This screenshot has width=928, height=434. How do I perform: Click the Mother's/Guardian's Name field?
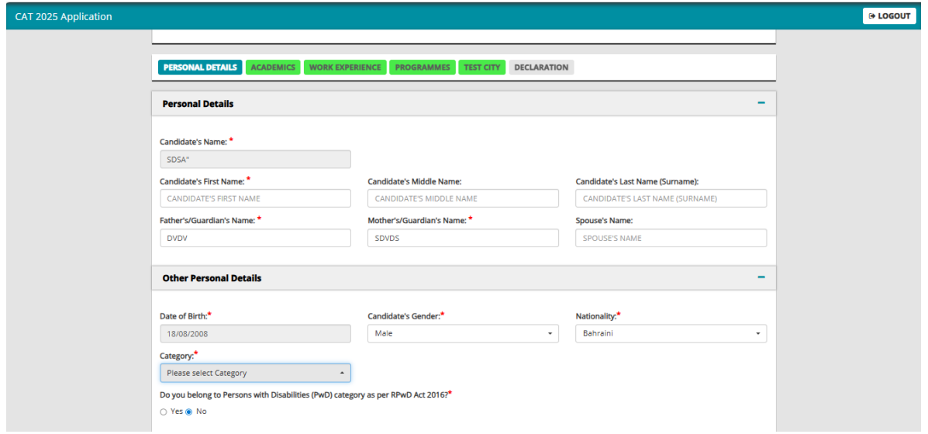(x=463, y=238)
